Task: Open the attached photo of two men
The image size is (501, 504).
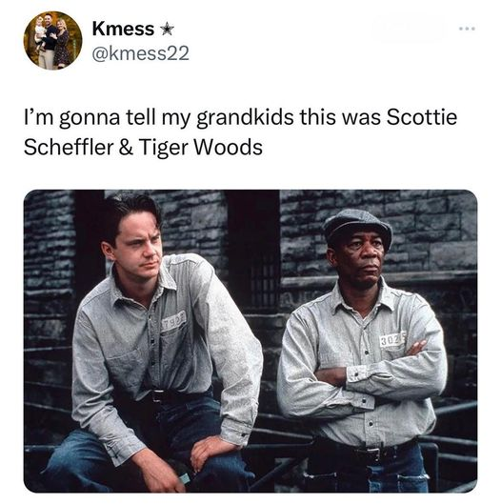Action: click(250, 341)
